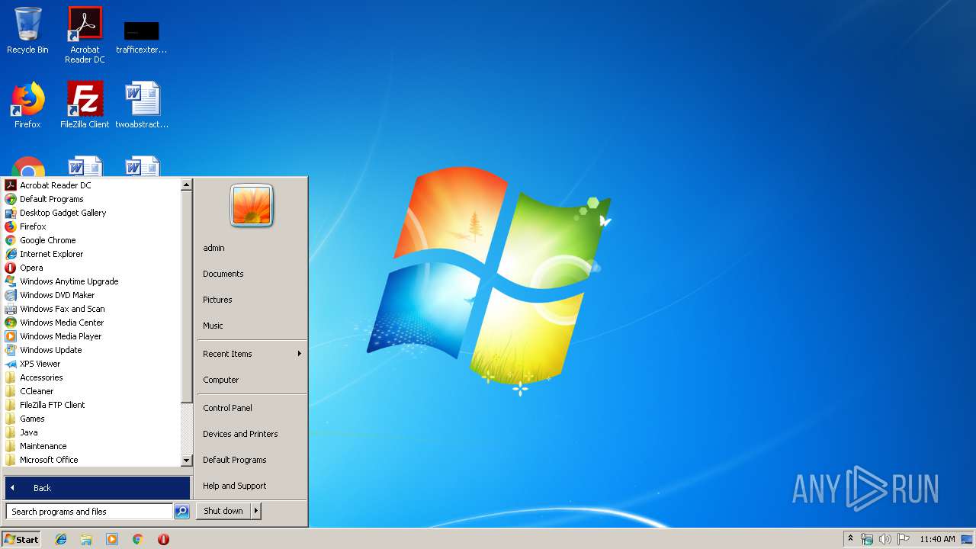The image size is (976, 549).
Task: Open Acrobat Reader DC desktop shortcut
Action: click(85, 34)
